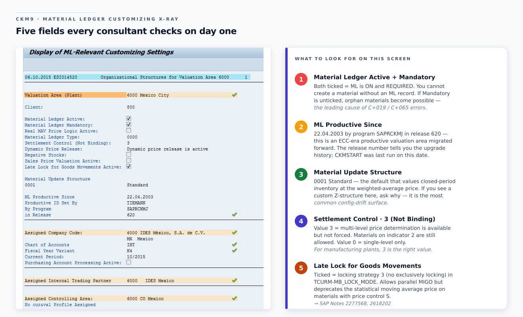This screenshot has width=523, height=317.
Task: Click the Fiscal Year Variant value K4
Action: pyautogui.click(x=130, y=251)
